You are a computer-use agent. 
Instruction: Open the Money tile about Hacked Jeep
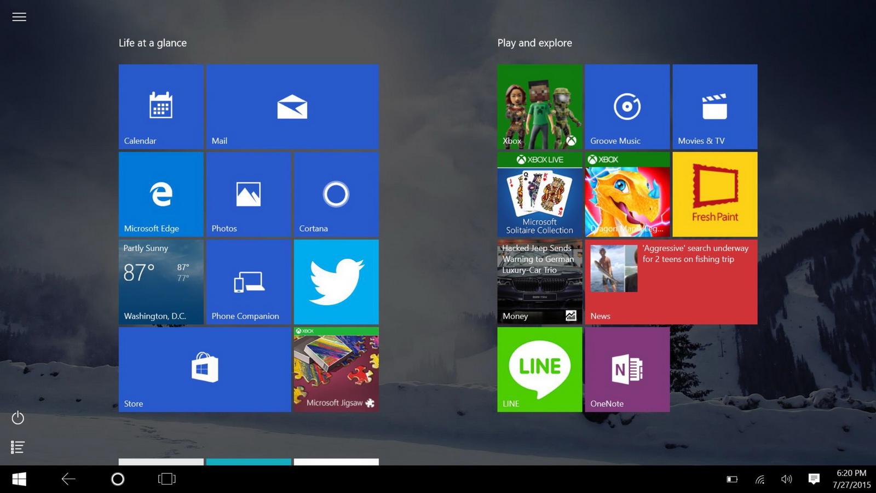click(540, 282)
